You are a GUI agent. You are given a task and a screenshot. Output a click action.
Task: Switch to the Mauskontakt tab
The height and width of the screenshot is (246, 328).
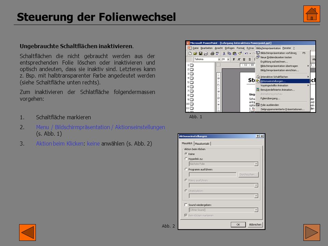(x=202, y=144)
